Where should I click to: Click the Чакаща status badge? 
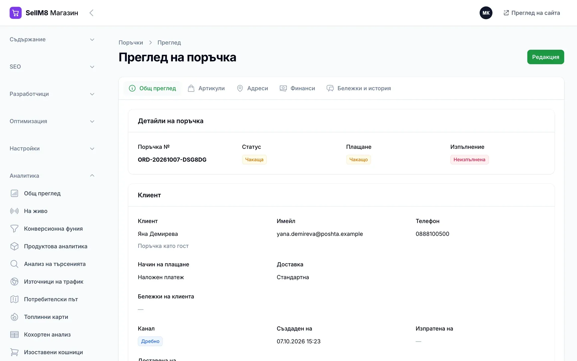tap(254, 159)
